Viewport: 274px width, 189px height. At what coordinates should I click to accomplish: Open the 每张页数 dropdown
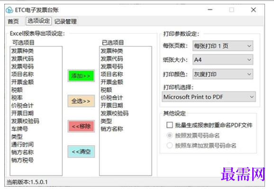click(223, 46)
